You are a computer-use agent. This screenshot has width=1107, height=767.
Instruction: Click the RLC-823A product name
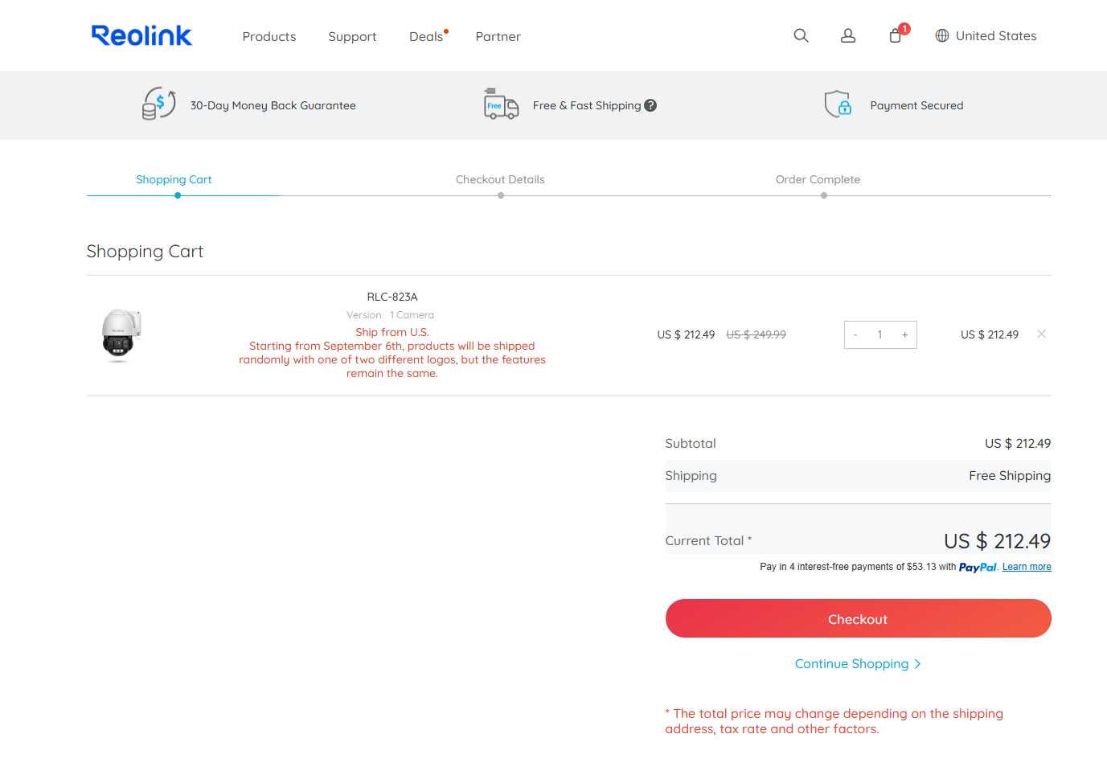pos(392,297)
